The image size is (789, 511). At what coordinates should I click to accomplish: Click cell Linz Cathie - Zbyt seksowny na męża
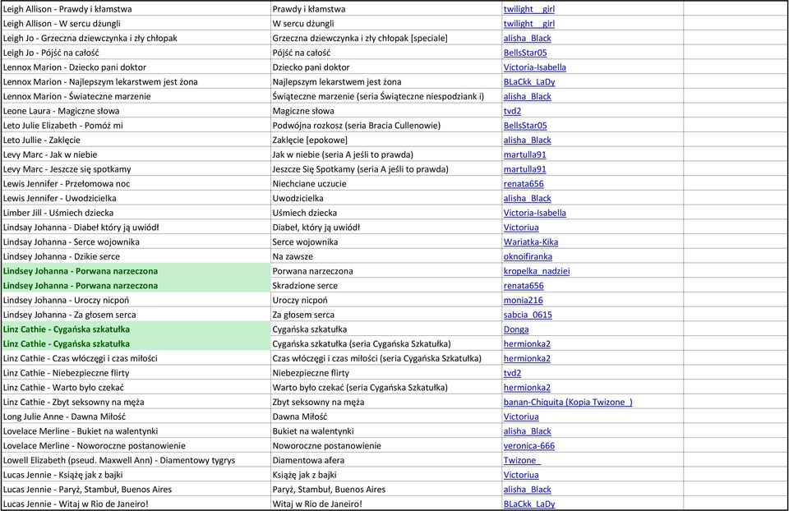pyautogui.click(x=136, y=403)
